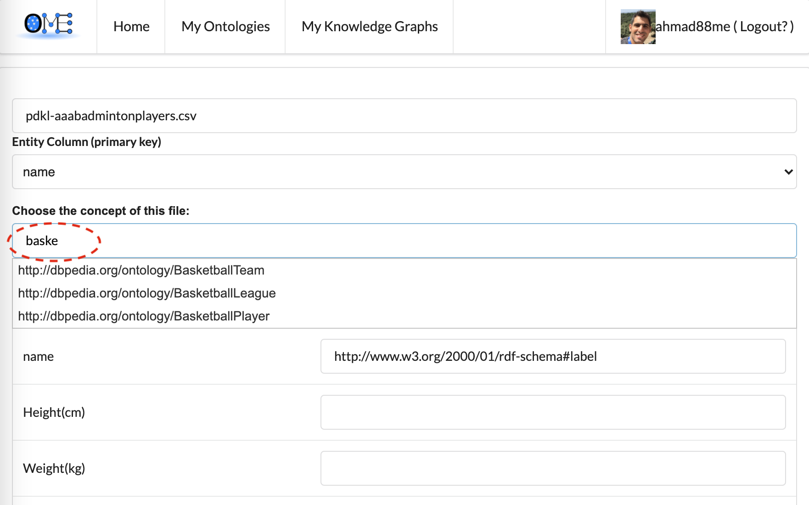This screenshot has width=809, height=505.
Task: Click the 'Choose the concept of this file' label
Action: [x=101, y=211]
